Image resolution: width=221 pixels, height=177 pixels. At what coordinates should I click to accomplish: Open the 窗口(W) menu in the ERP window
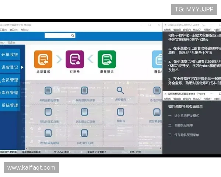(x=14, y=29)
